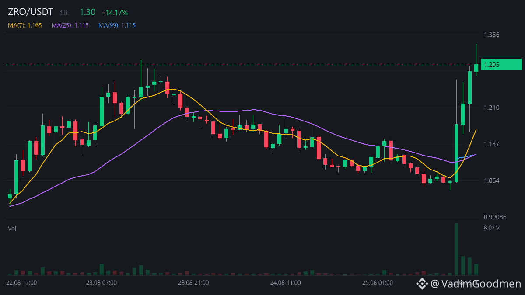This screenshot has width=525, height=295.
Task: Click the 1.210 price axis label
Action: click(x=492, y=108)
